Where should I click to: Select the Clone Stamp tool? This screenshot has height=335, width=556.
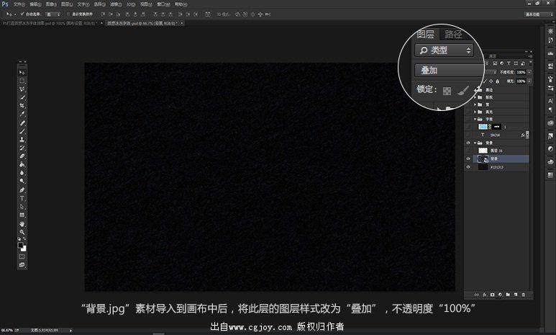pyautogui.click(x=22, y=140)
